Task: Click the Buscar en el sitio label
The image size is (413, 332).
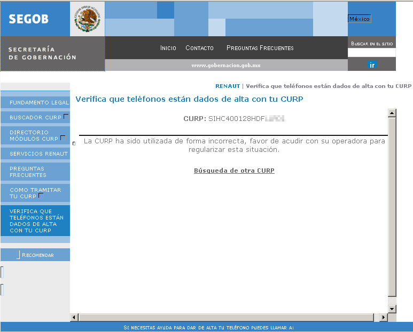Action: pyautogui.click(x=372, y=44)
